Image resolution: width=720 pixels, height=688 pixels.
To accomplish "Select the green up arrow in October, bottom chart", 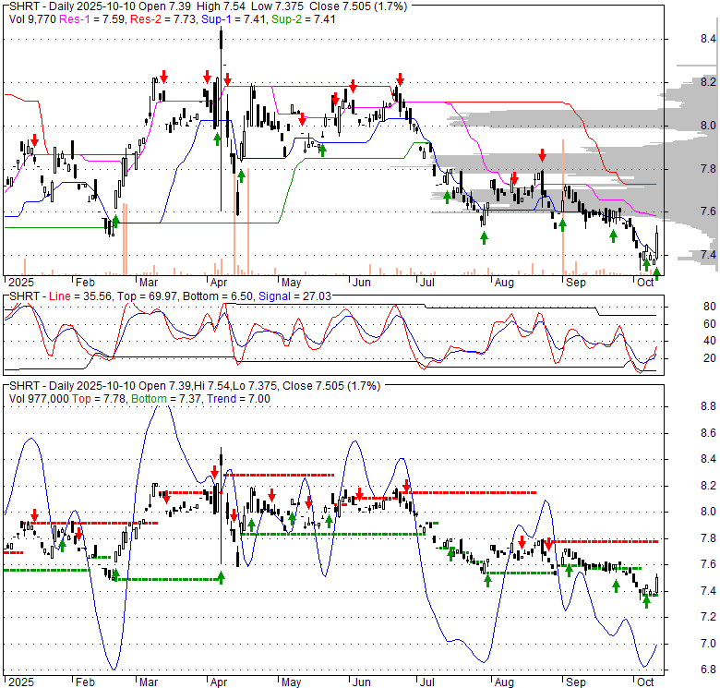I will (646, 601).
